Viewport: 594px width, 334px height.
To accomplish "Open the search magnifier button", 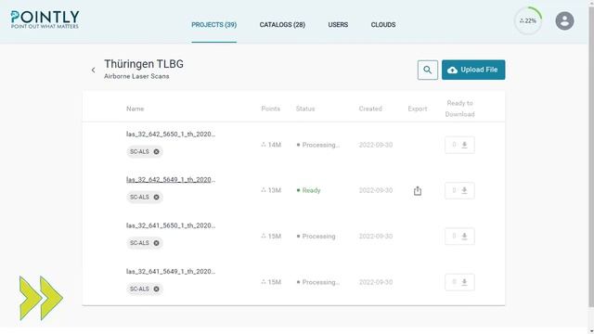I will click(x=428, y=70).
